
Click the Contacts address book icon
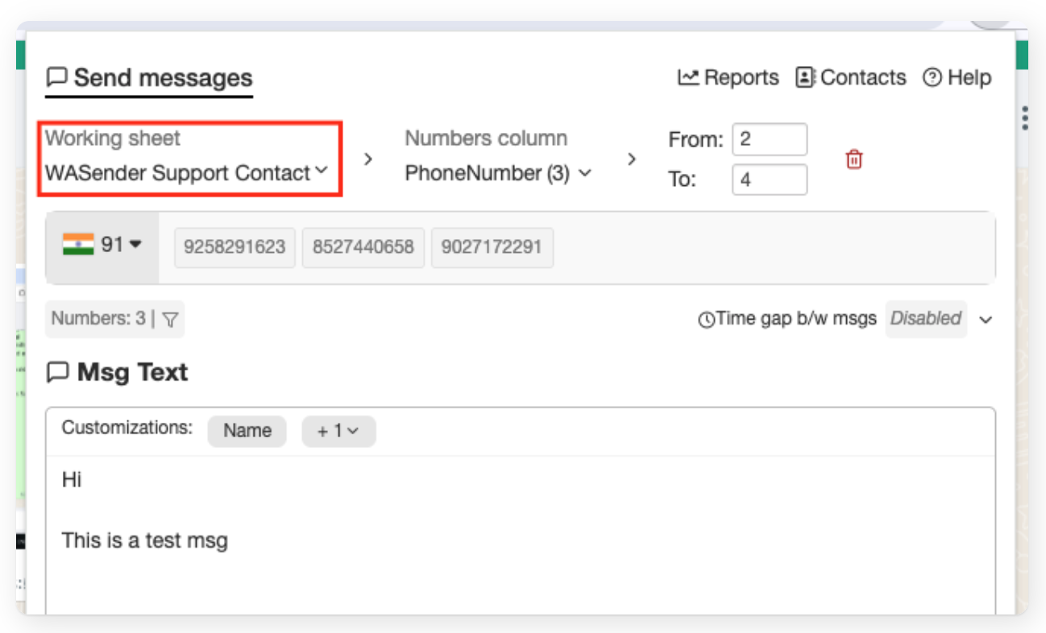805,77
